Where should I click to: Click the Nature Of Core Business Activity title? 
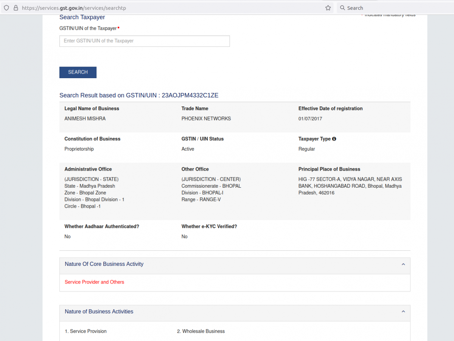tap(104, 264)
